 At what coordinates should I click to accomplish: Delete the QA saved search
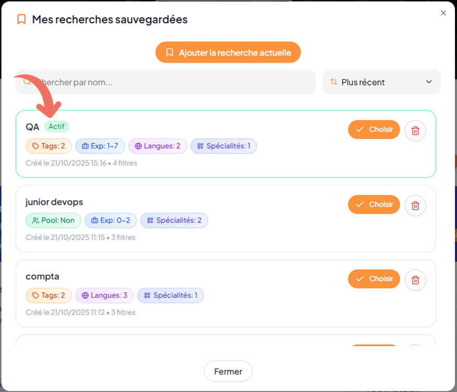tap(415, 130)
